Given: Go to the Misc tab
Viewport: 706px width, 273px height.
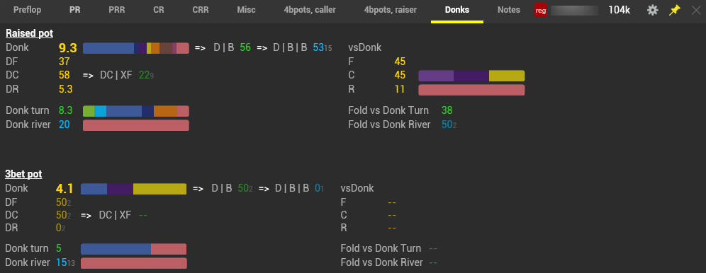Looking at the screenshot, I should (x=246, y=10).
